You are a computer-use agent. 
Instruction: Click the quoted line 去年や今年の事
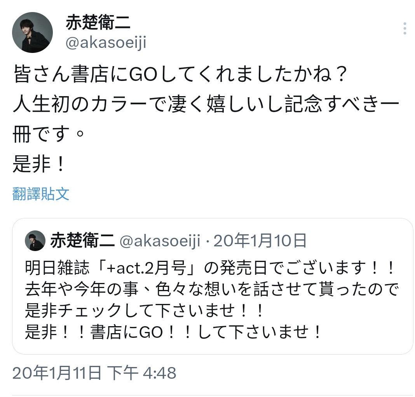212,289
